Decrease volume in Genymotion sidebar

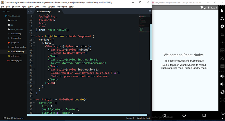tap(222, 84)
